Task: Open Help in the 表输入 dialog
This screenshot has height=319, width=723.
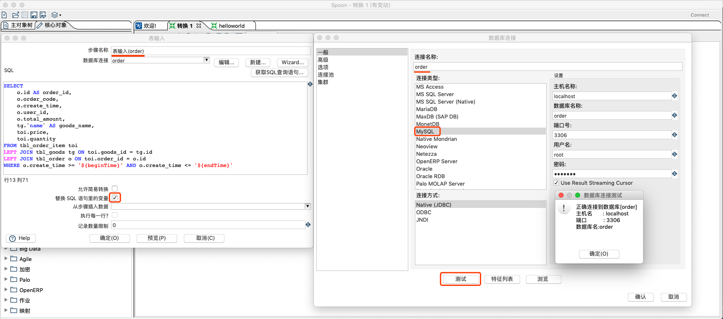Action: pyautogui.click(x=20, y=238)
